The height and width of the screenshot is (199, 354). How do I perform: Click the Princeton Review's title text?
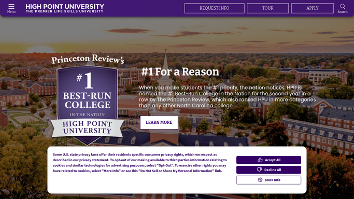pyautogui.click(x=88, y=60)
